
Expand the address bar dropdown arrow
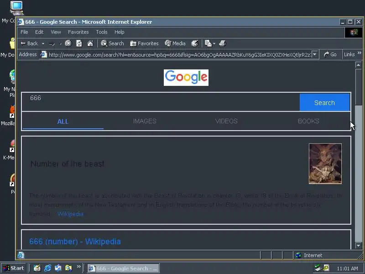click(x=315, y=54)
